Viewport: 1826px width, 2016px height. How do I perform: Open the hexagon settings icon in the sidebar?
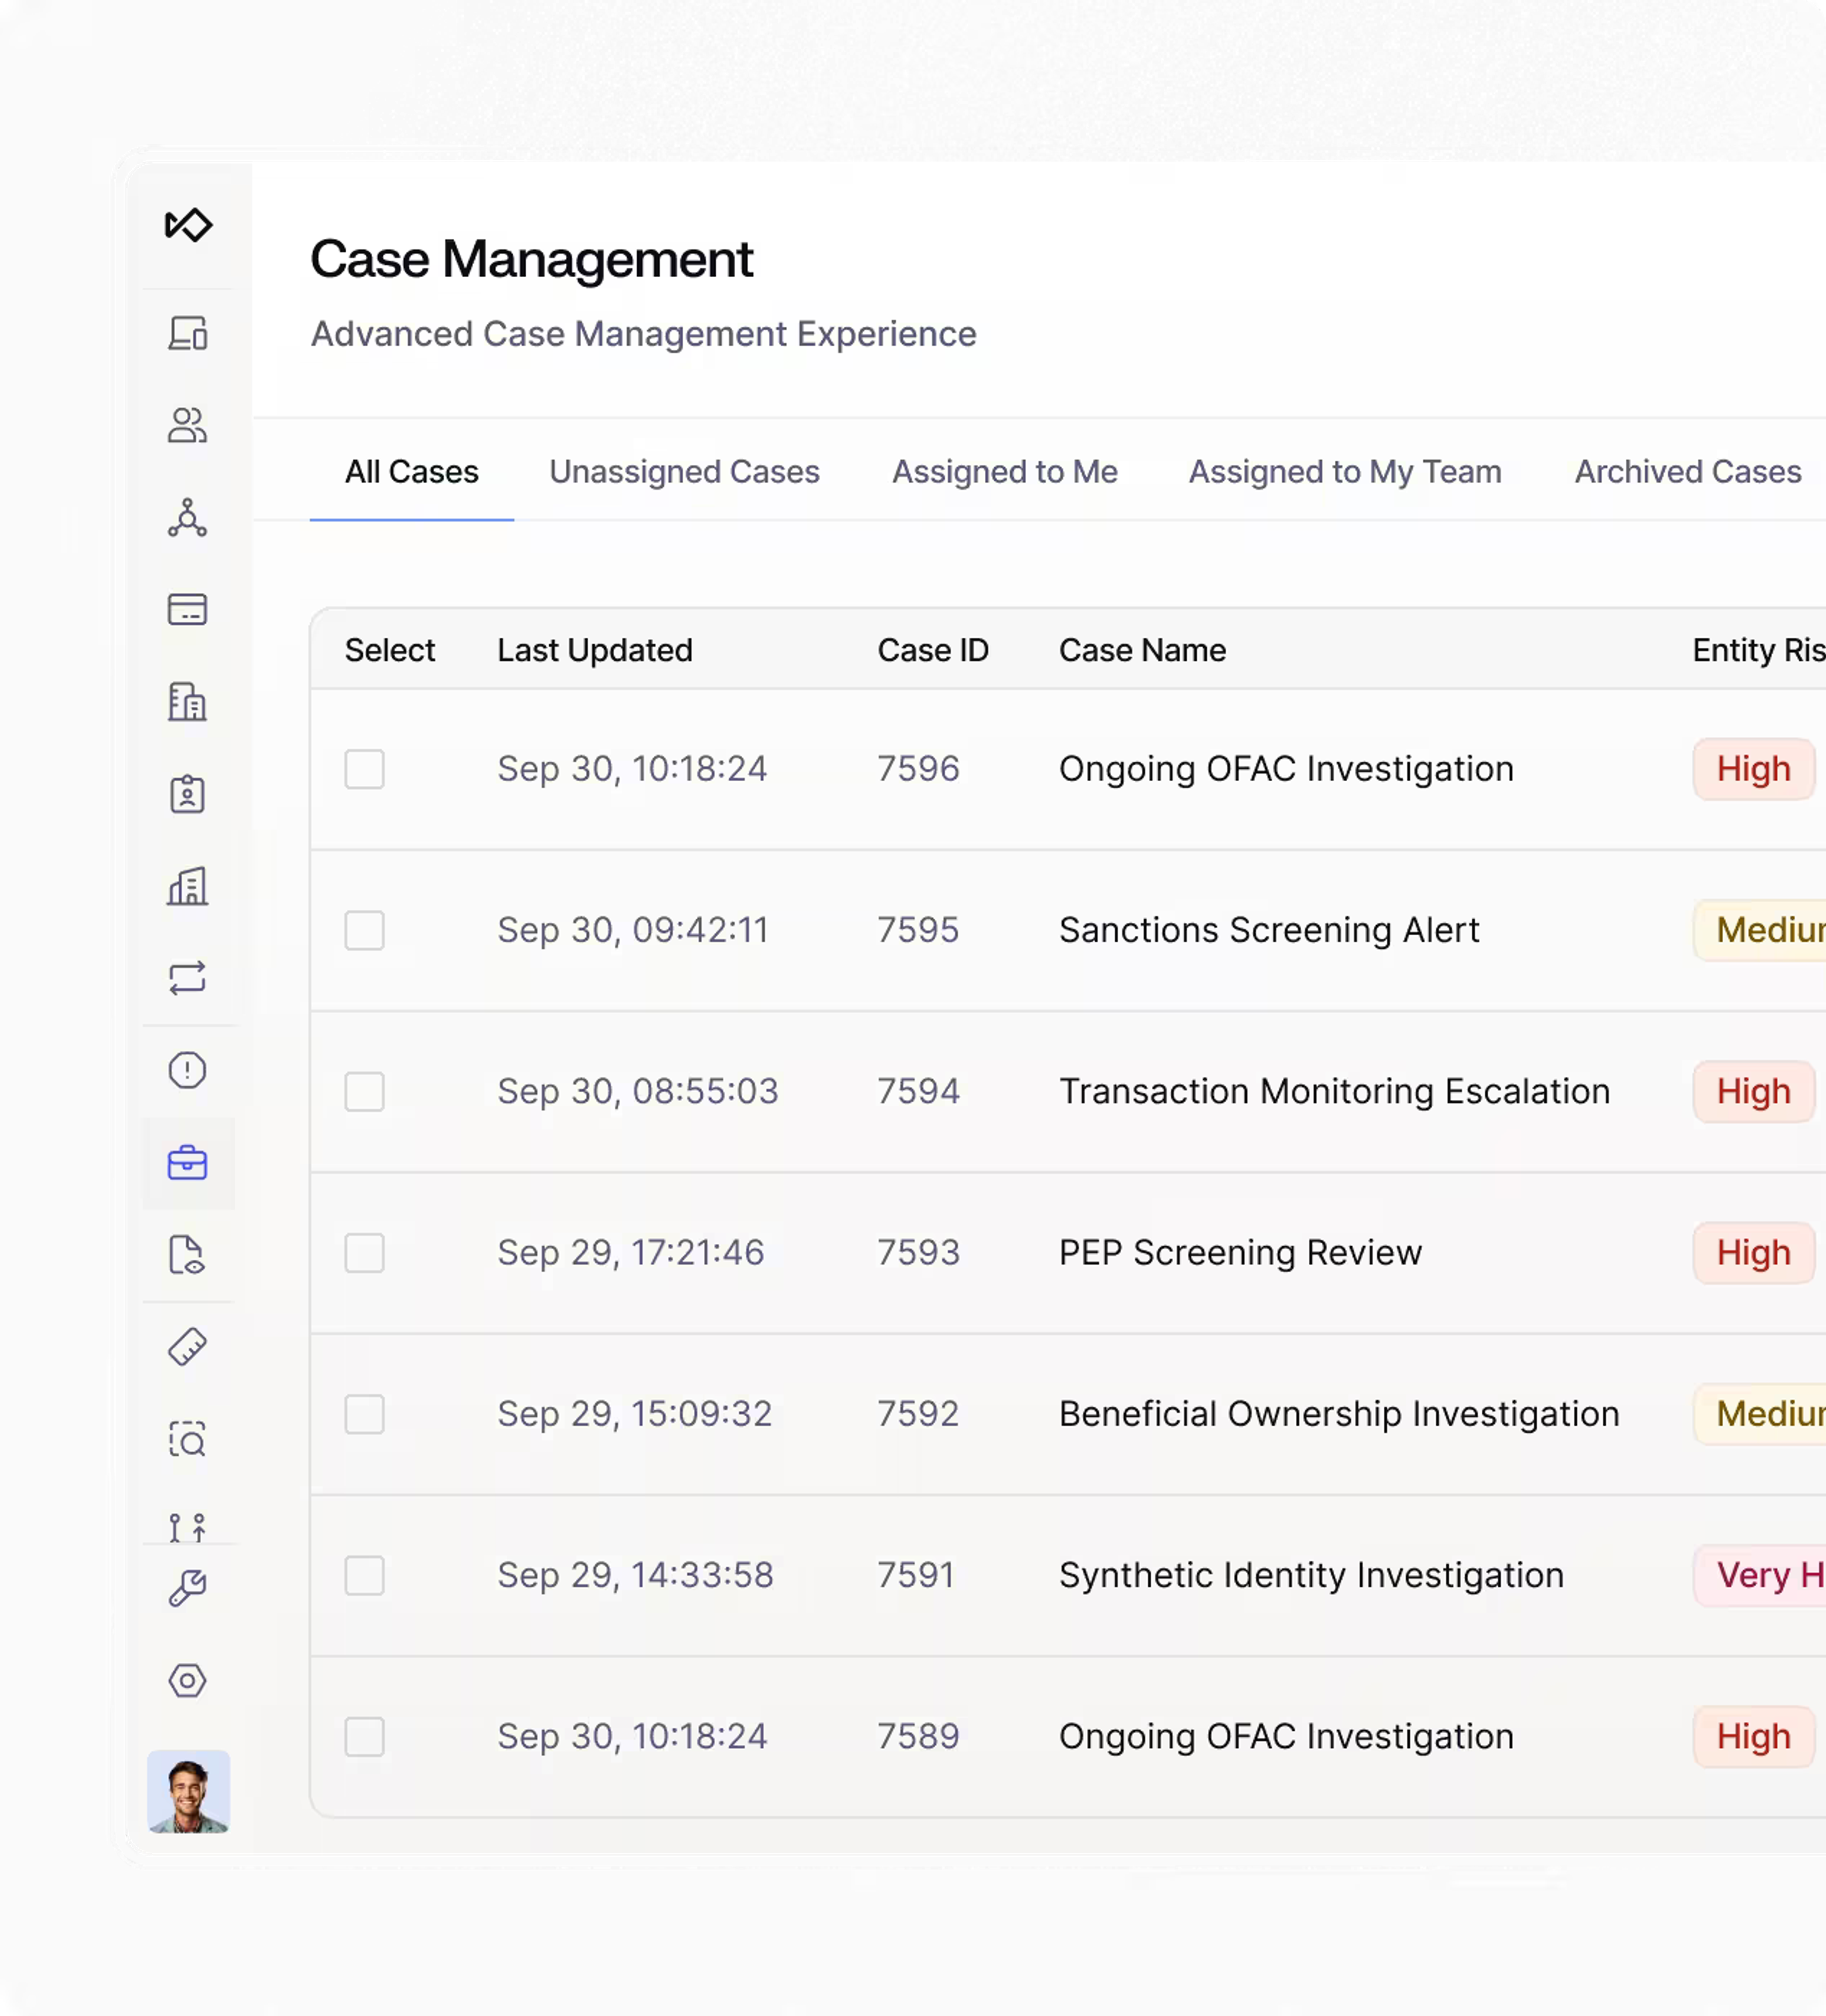tap(188, 1680)
